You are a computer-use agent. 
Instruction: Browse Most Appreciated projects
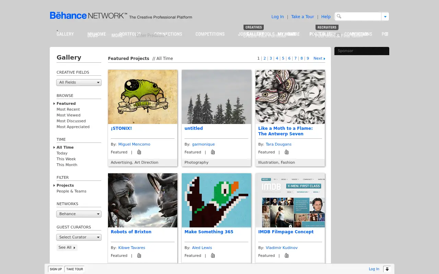click(x=73, y=127)
